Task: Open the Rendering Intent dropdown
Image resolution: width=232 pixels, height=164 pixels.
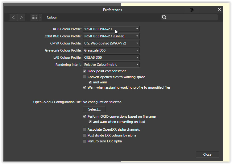Action: point(111,65)
